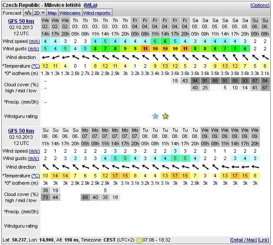The image size is (273, 245).
Task: Open the Webcams tab
Action: [70, 13]
